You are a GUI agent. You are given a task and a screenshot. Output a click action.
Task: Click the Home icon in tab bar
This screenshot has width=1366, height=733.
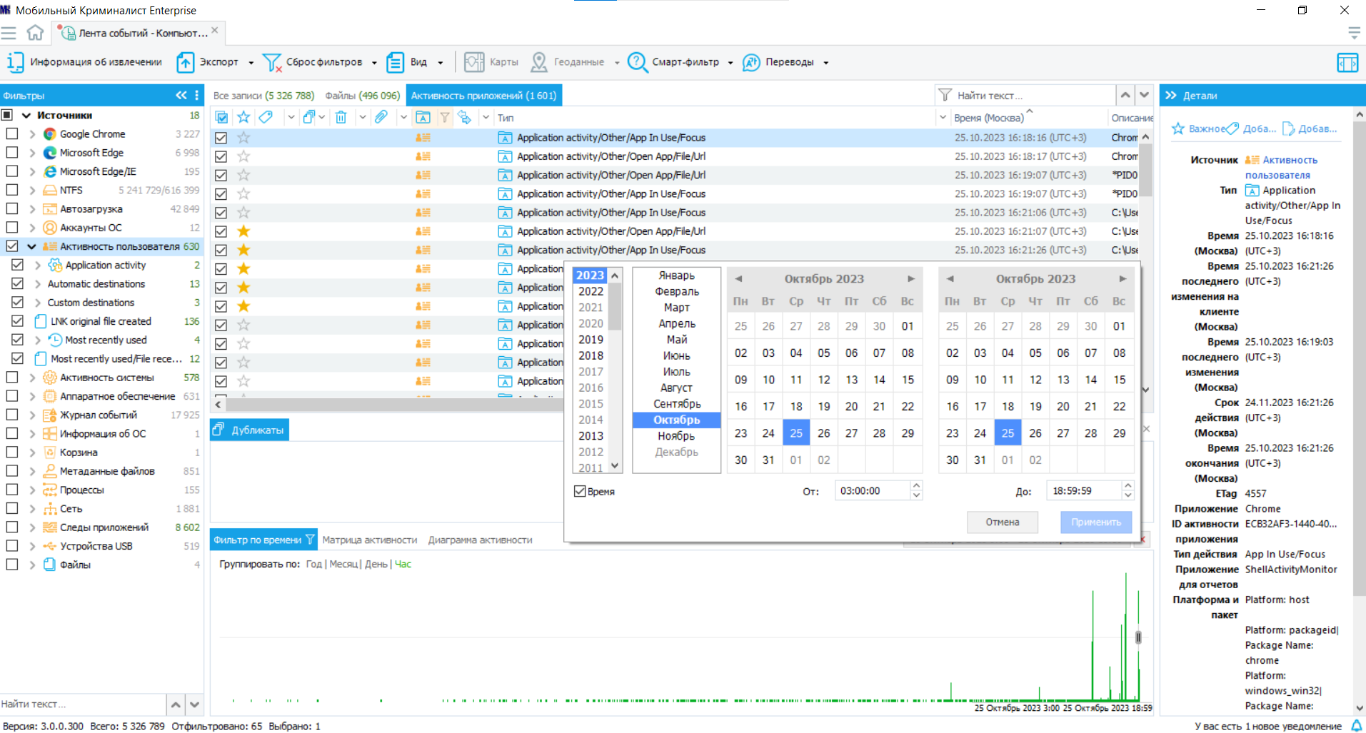[x=35, y=33]
